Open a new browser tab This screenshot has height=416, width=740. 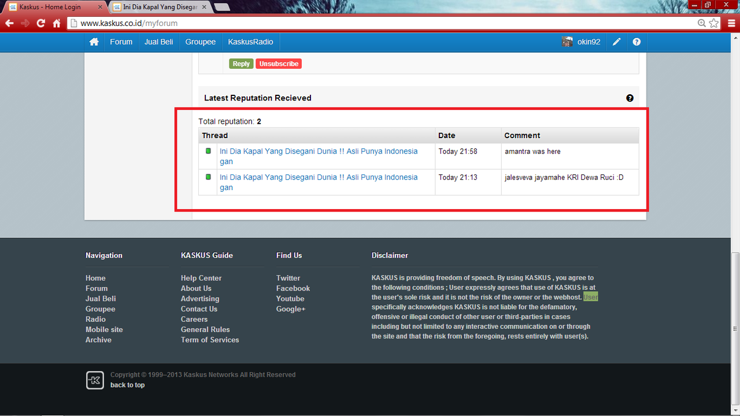tap(222, 7)
